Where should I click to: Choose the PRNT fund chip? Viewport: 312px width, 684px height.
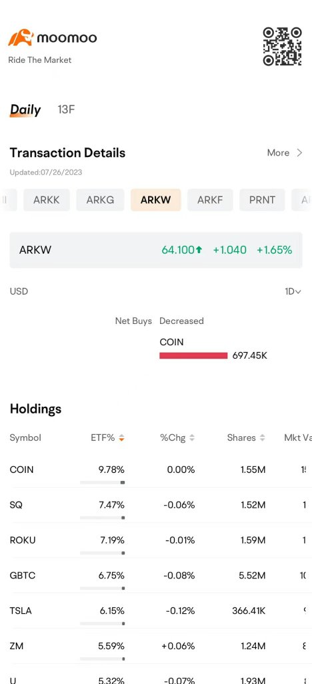point(262,200)
